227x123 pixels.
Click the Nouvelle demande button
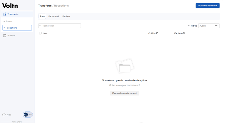208,6
